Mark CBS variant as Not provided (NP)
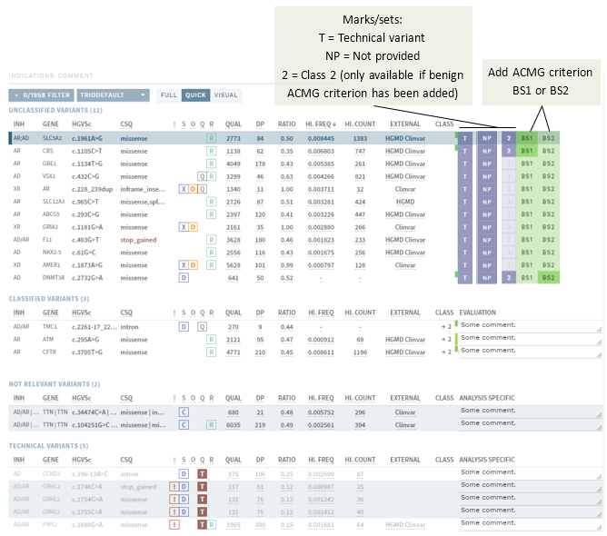607x536 pixels. coord(487,151)
